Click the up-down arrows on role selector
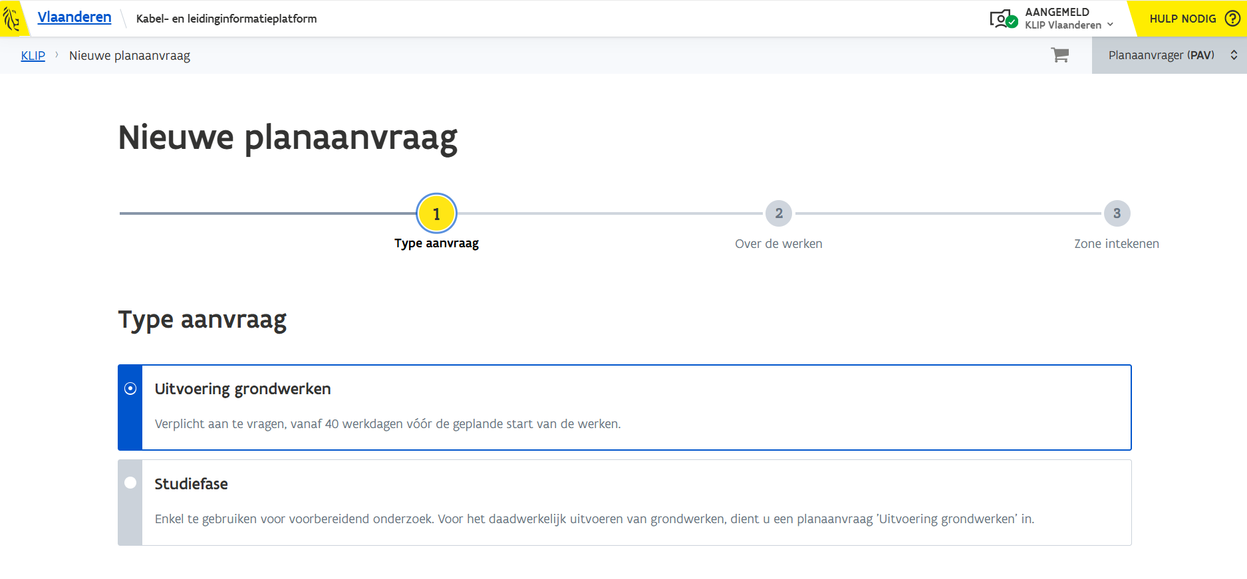 (1234, 55)
